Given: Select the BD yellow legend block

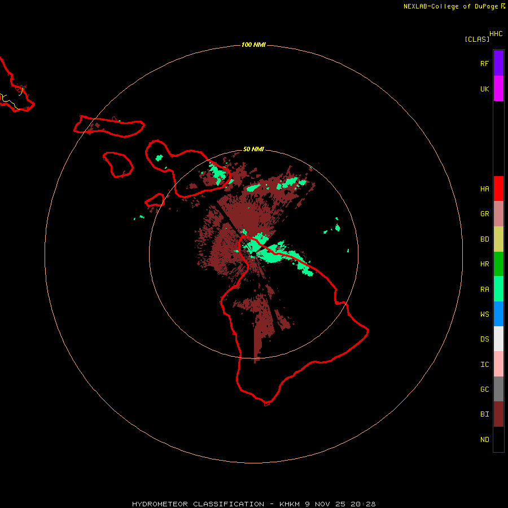Looking at the screenshot, I should tap(498, 239).
